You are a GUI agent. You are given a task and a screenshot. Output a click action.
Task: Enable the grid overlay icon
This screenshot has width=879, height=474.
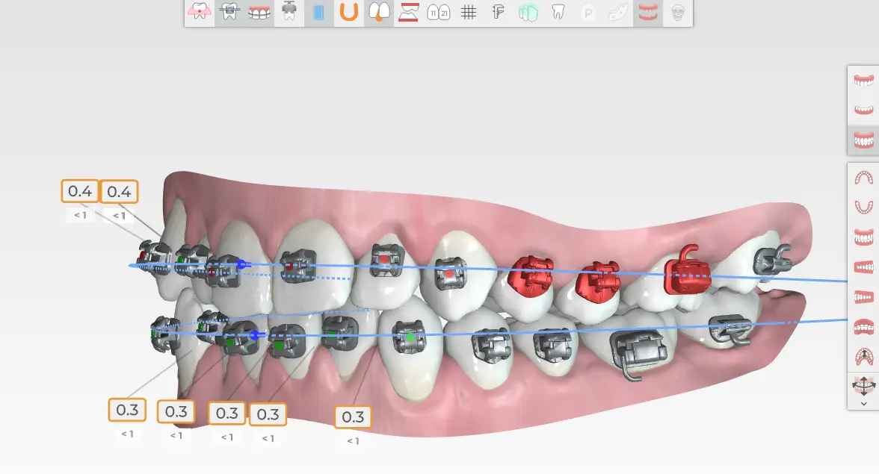point(469,13)
